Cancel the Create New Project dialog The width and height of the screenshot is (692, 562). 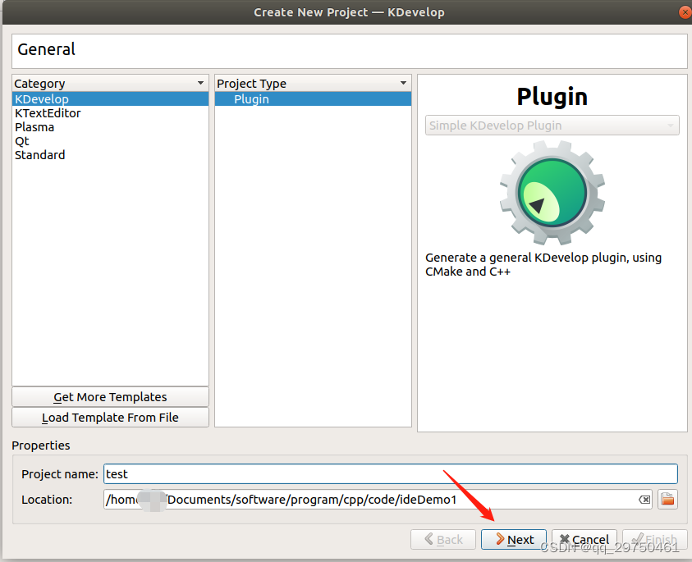pyautogui.click(x=584, y=539)
